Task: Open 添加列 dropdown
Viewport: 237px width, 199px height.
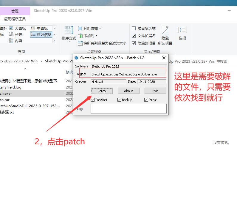Action: (88, 36)
